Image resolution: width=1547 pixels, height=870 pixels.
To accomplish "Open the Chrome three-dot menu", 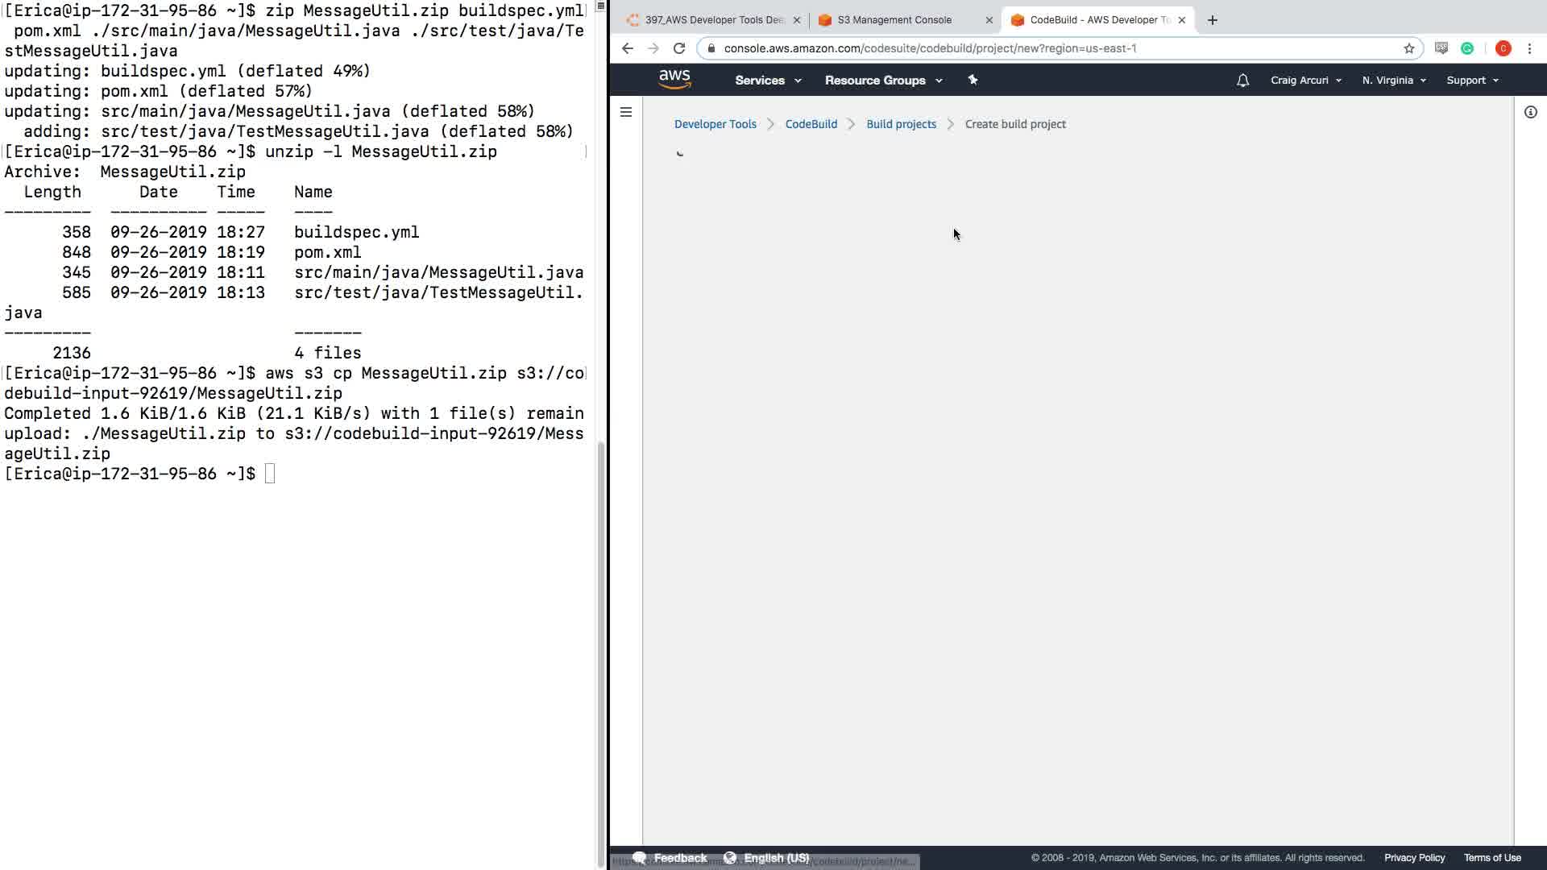I will [1529, 48].
